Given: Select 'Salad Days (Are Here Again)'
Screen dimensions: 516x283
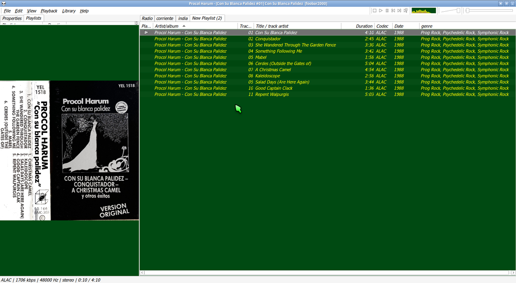Looking at the screenshot, I should point(282,82).
